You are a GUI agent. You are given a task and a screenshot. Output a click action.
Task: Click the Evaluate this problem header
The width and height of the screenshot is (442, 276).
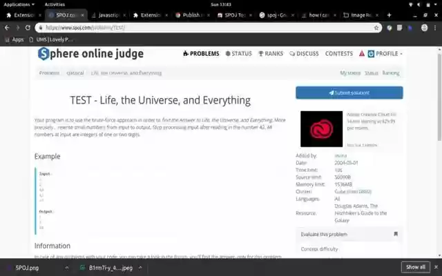(349, 234)
